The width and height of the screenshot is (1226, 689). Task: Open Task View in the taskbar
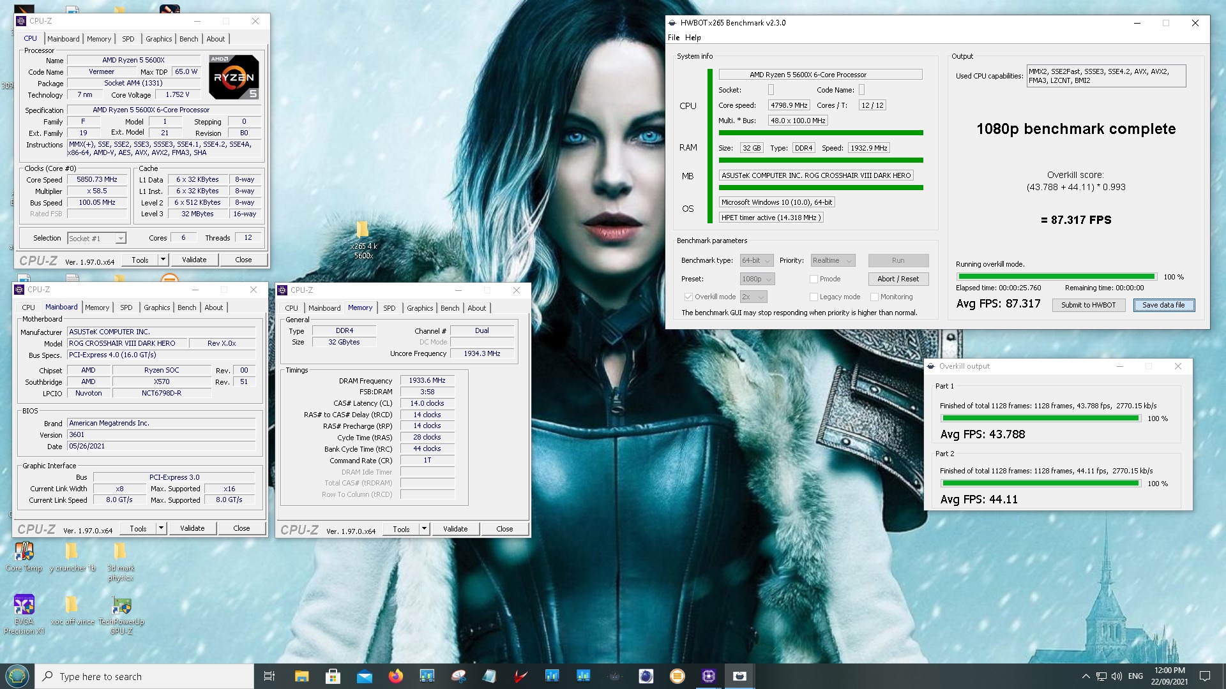pyautogui.click(x=269, y=676)
